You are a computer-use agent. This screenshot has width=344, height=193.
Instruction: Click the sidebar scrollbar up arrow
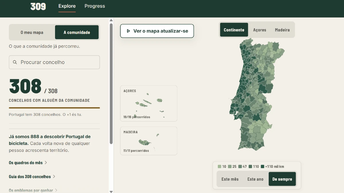tap(111, 20)
